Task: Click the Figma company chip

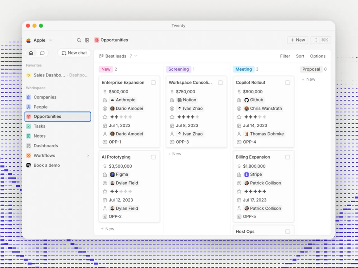Action: pyautogui.click(x=119, y=174)
